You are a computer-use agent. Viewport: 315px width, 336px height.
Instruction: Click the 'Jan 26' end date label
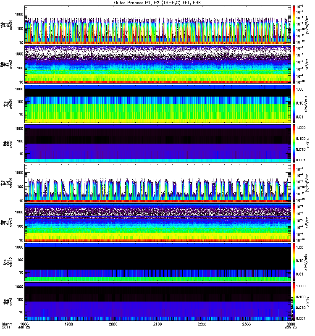click(291, 328)
